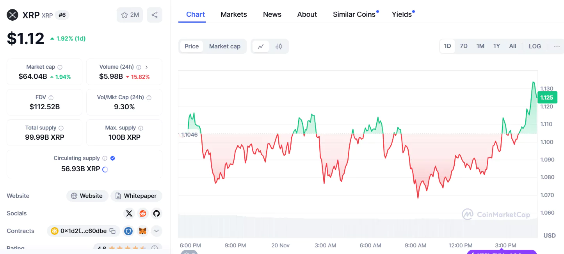Click the 20 Nov date axis label
The width and height of the screenshot is (564, 254).
pos(280,245)
